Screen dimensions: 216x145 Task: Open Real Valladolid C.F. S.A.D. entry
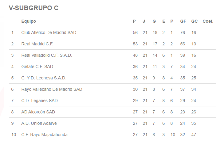(x=46, y=55)
